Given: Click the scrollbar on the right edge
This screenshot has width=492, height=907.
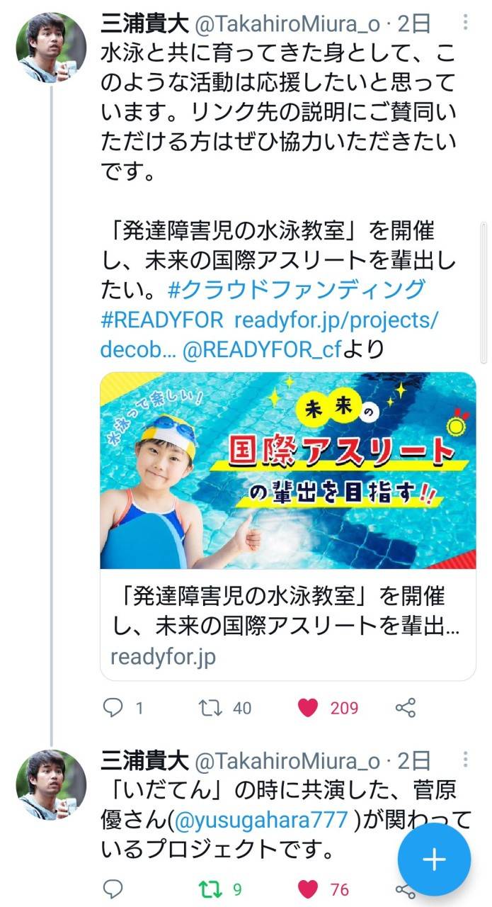Looking at the screenshot, I should [x=484, y=291].
